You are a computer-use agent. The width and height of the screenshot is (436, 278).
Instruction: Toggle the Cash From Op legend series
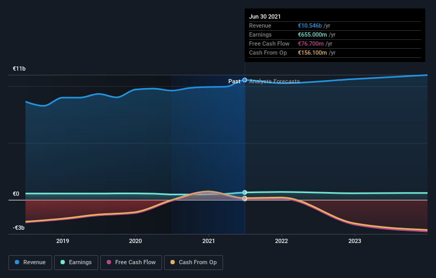(193, 263)
